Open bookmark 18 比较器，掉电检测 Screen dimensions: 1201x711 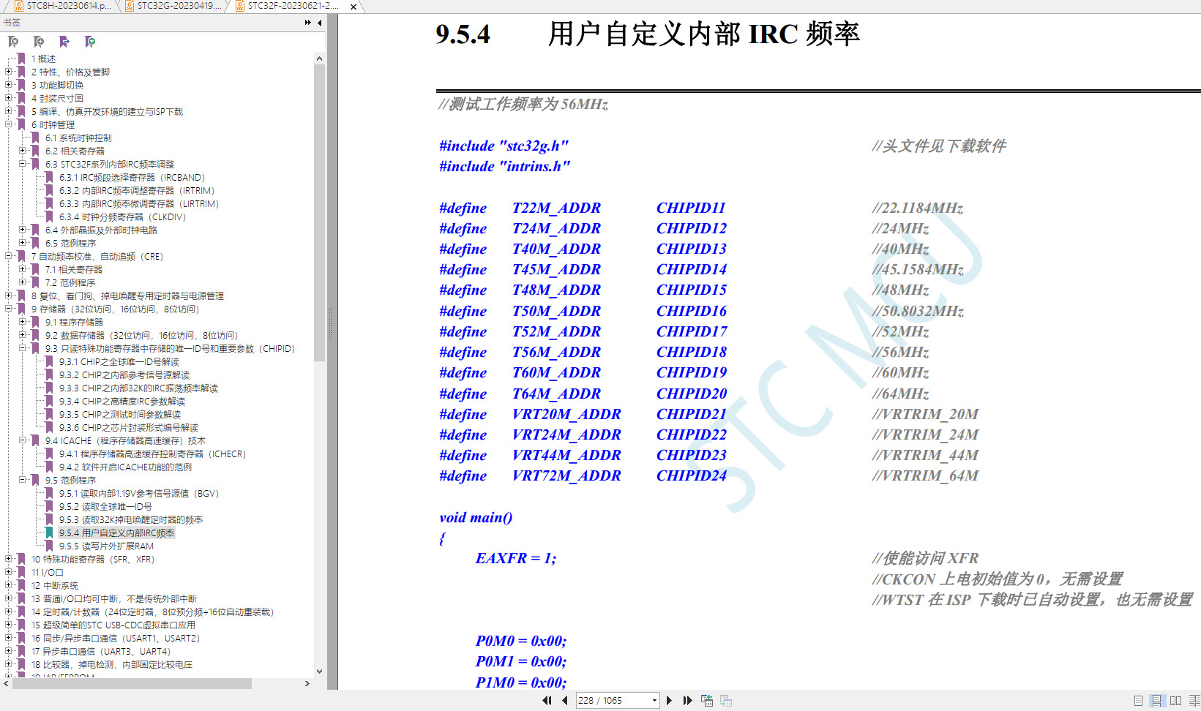112,664
